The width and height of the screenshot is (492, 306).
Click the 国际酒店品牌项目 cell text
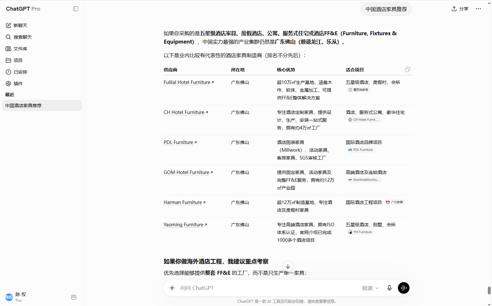[x=364, y=142]
